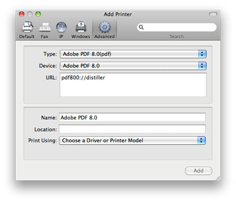
Task: Zoom the window with green button
Action: [38, 14]
